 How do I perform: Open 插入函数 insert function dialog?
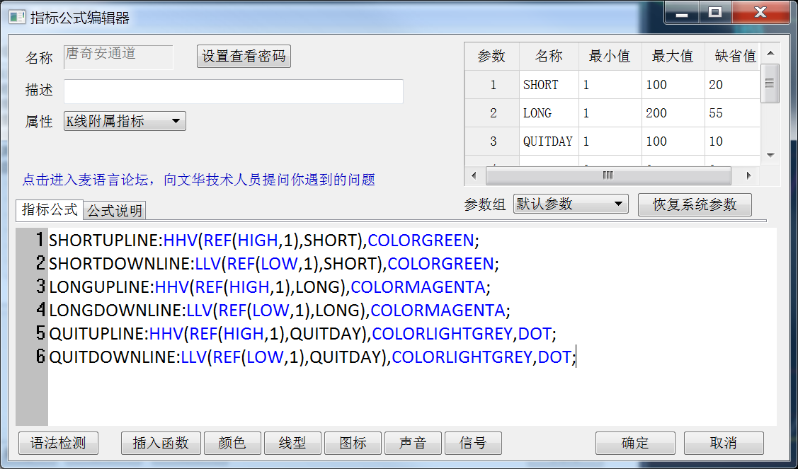[161, 444]
